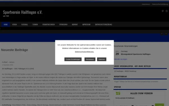Screen dimensions: 169x106
Task: Click Vereinsspielplan SV Hailfingen text
Action: (125, 98)
